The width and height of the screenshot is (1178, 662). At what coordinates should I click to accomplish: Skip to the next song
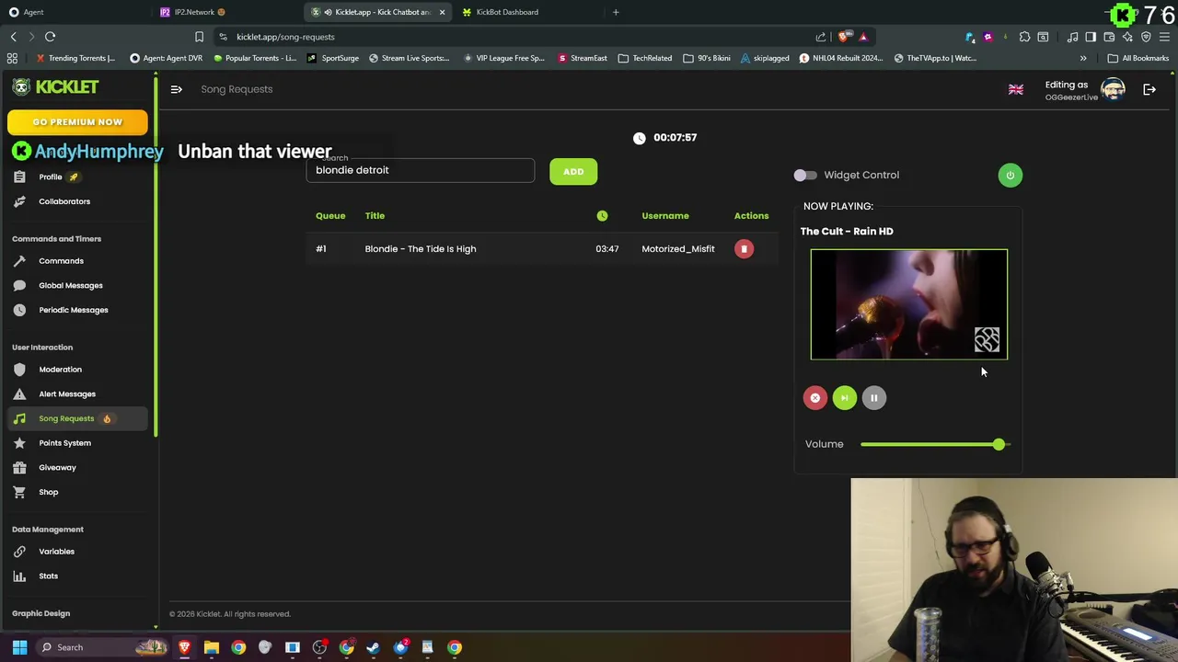pyautogui.click(x=844, y=398)
